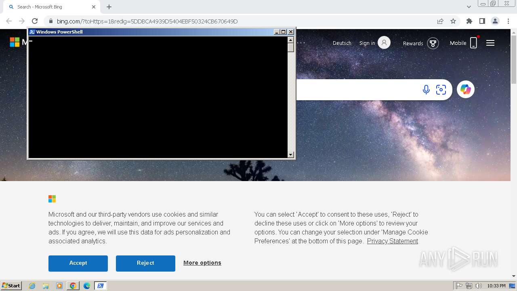Open Windows Media Player from taskbar
This screenshot has width=517, height=291.
click(59, 286)
